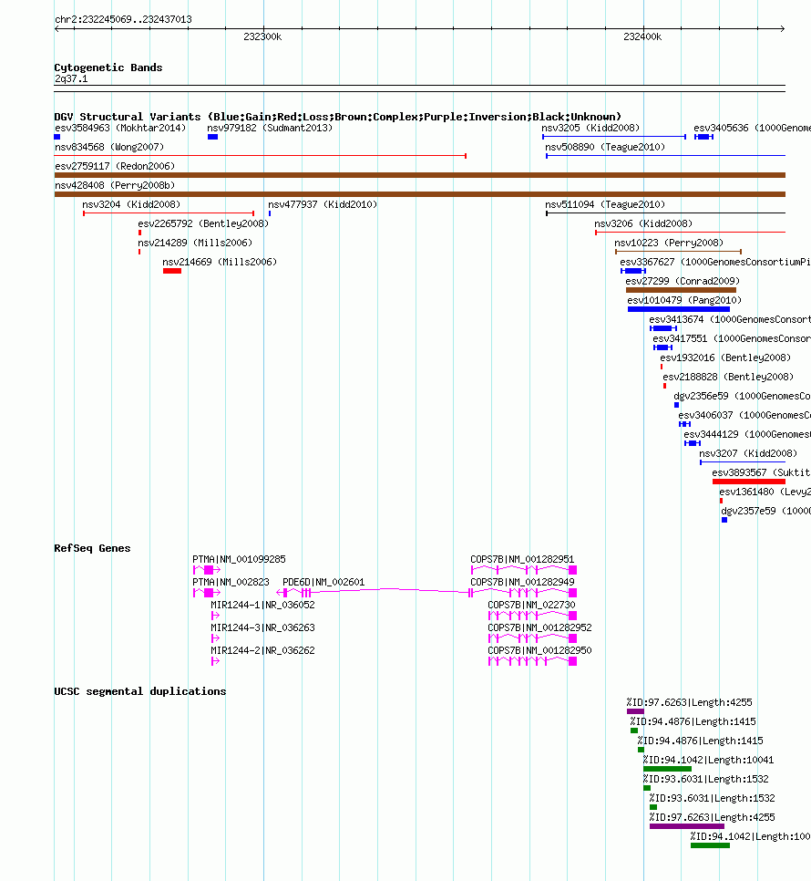Click the nsv508890 (Teague2010) label
811x881 pixels.
click(605, 147)
